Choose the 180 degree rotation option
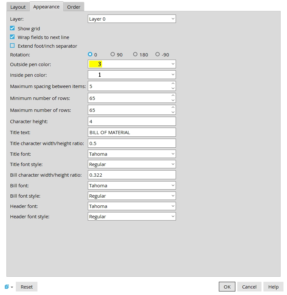The width and height of the screenshot is (287, 295). point(135,54)
